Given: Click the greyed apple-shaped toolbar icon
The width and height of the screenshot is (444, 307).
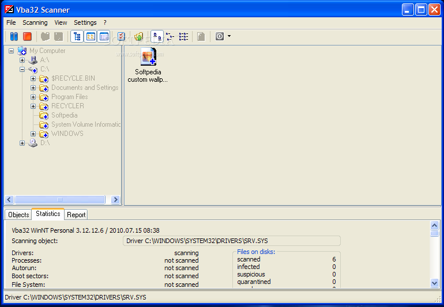Looking at the screenshot, I should pos(46,36).
